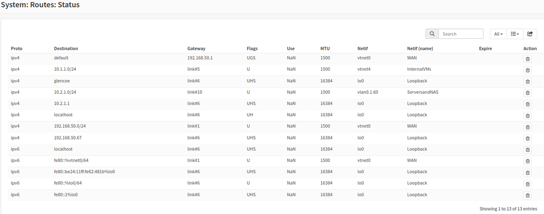Delete the ipv6 localhost route
This screenshot has height=214, width=544.
point(527,150)
